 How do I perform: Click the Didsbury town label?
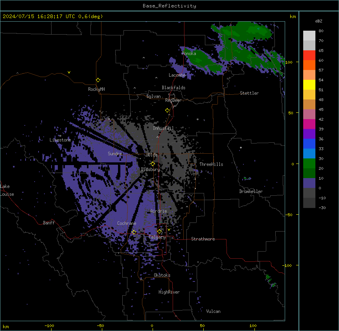coord(150,169)
